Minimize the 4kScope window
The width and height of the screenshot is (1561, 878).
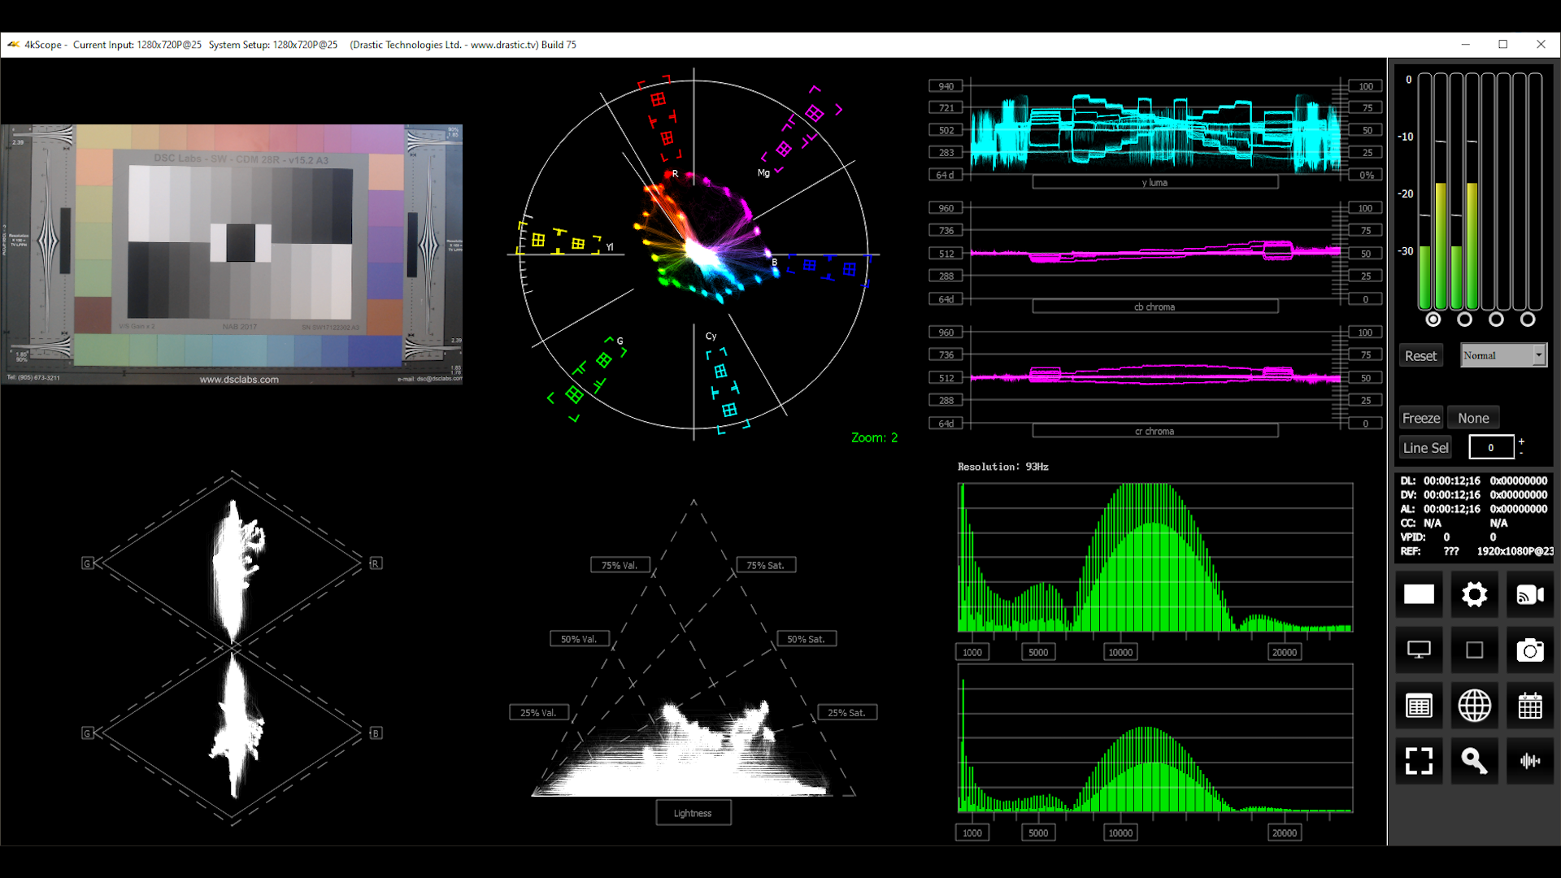pyautogui.click(x=1465, y=45)
